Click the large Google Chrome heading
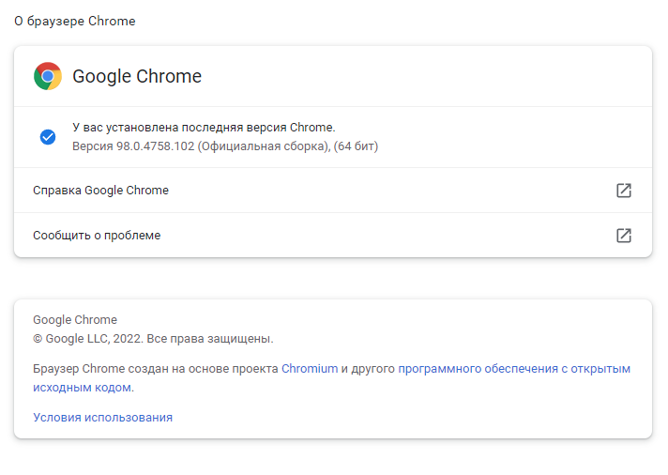The height and width of the screenshot is (475, 668). pyautogui.click(x=137, y=77)
